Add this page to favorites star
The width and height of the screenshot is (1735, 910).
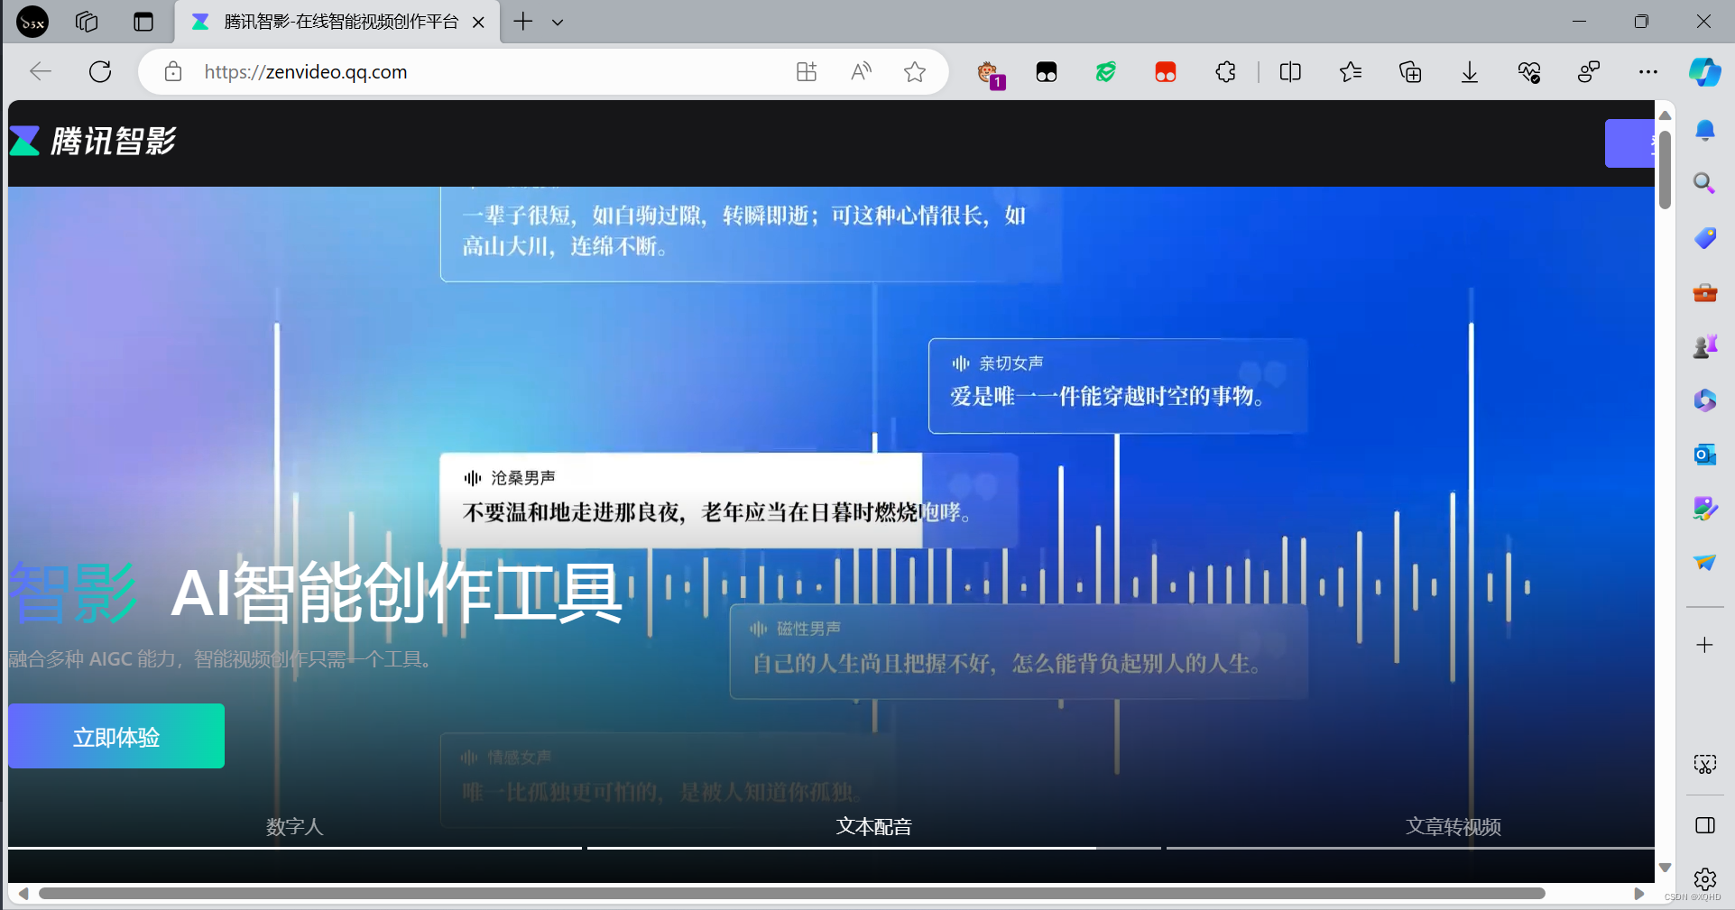click(915, 71)
